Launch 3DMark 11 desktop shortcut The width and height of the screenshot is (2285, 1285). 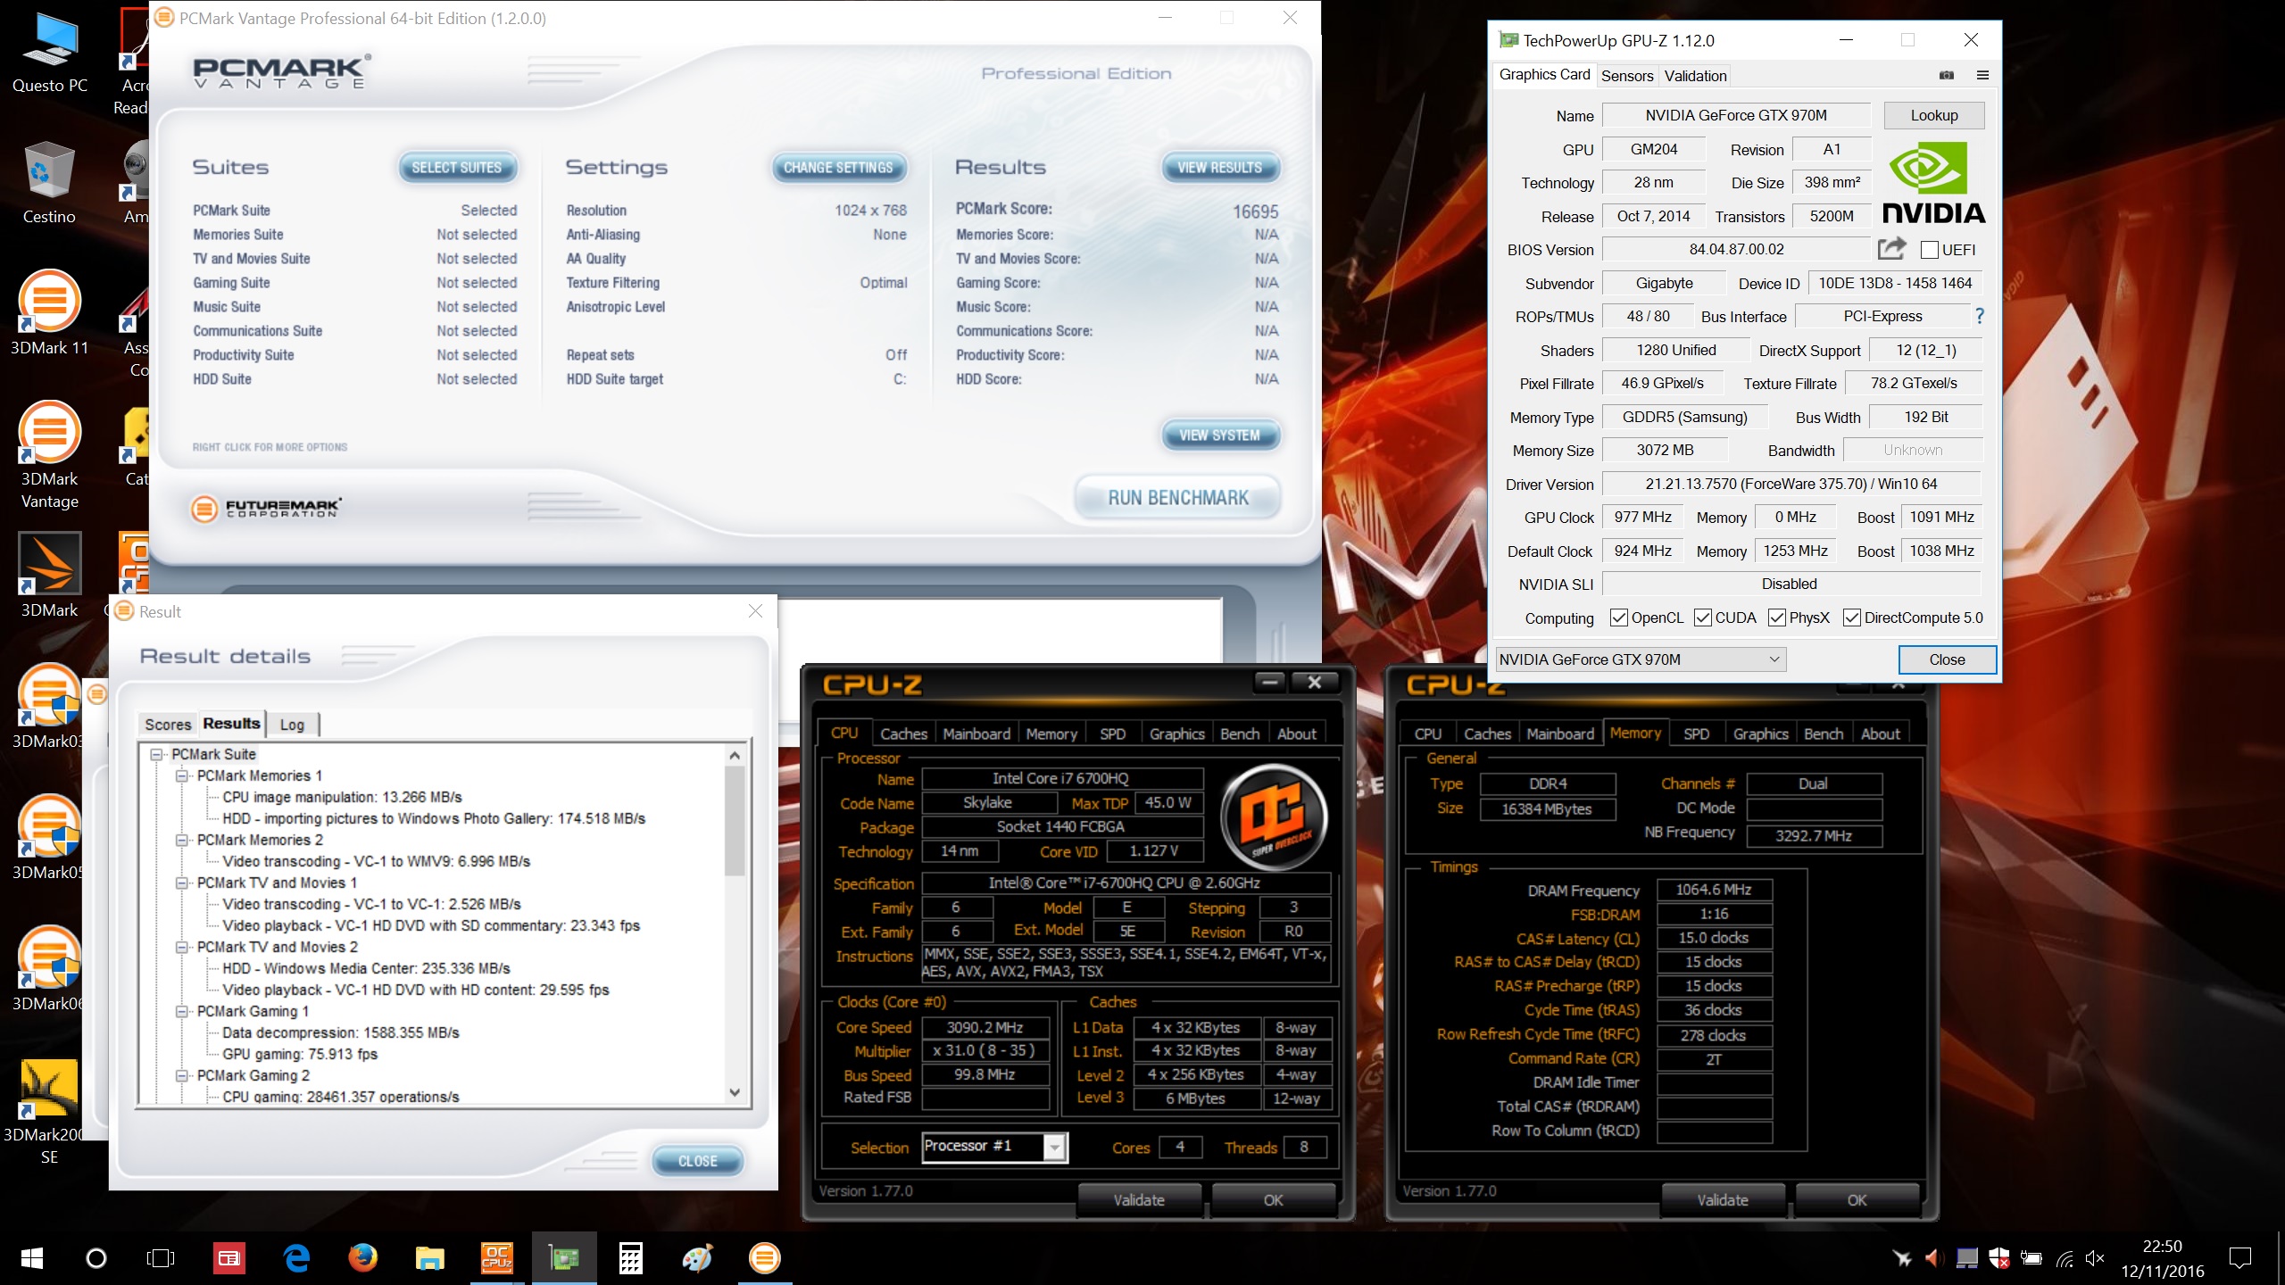pos(49,314)
